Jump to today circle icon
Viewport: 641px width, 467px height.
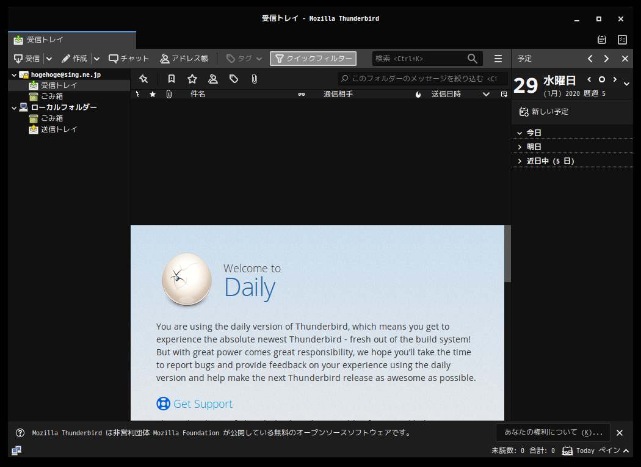(602, 79)
